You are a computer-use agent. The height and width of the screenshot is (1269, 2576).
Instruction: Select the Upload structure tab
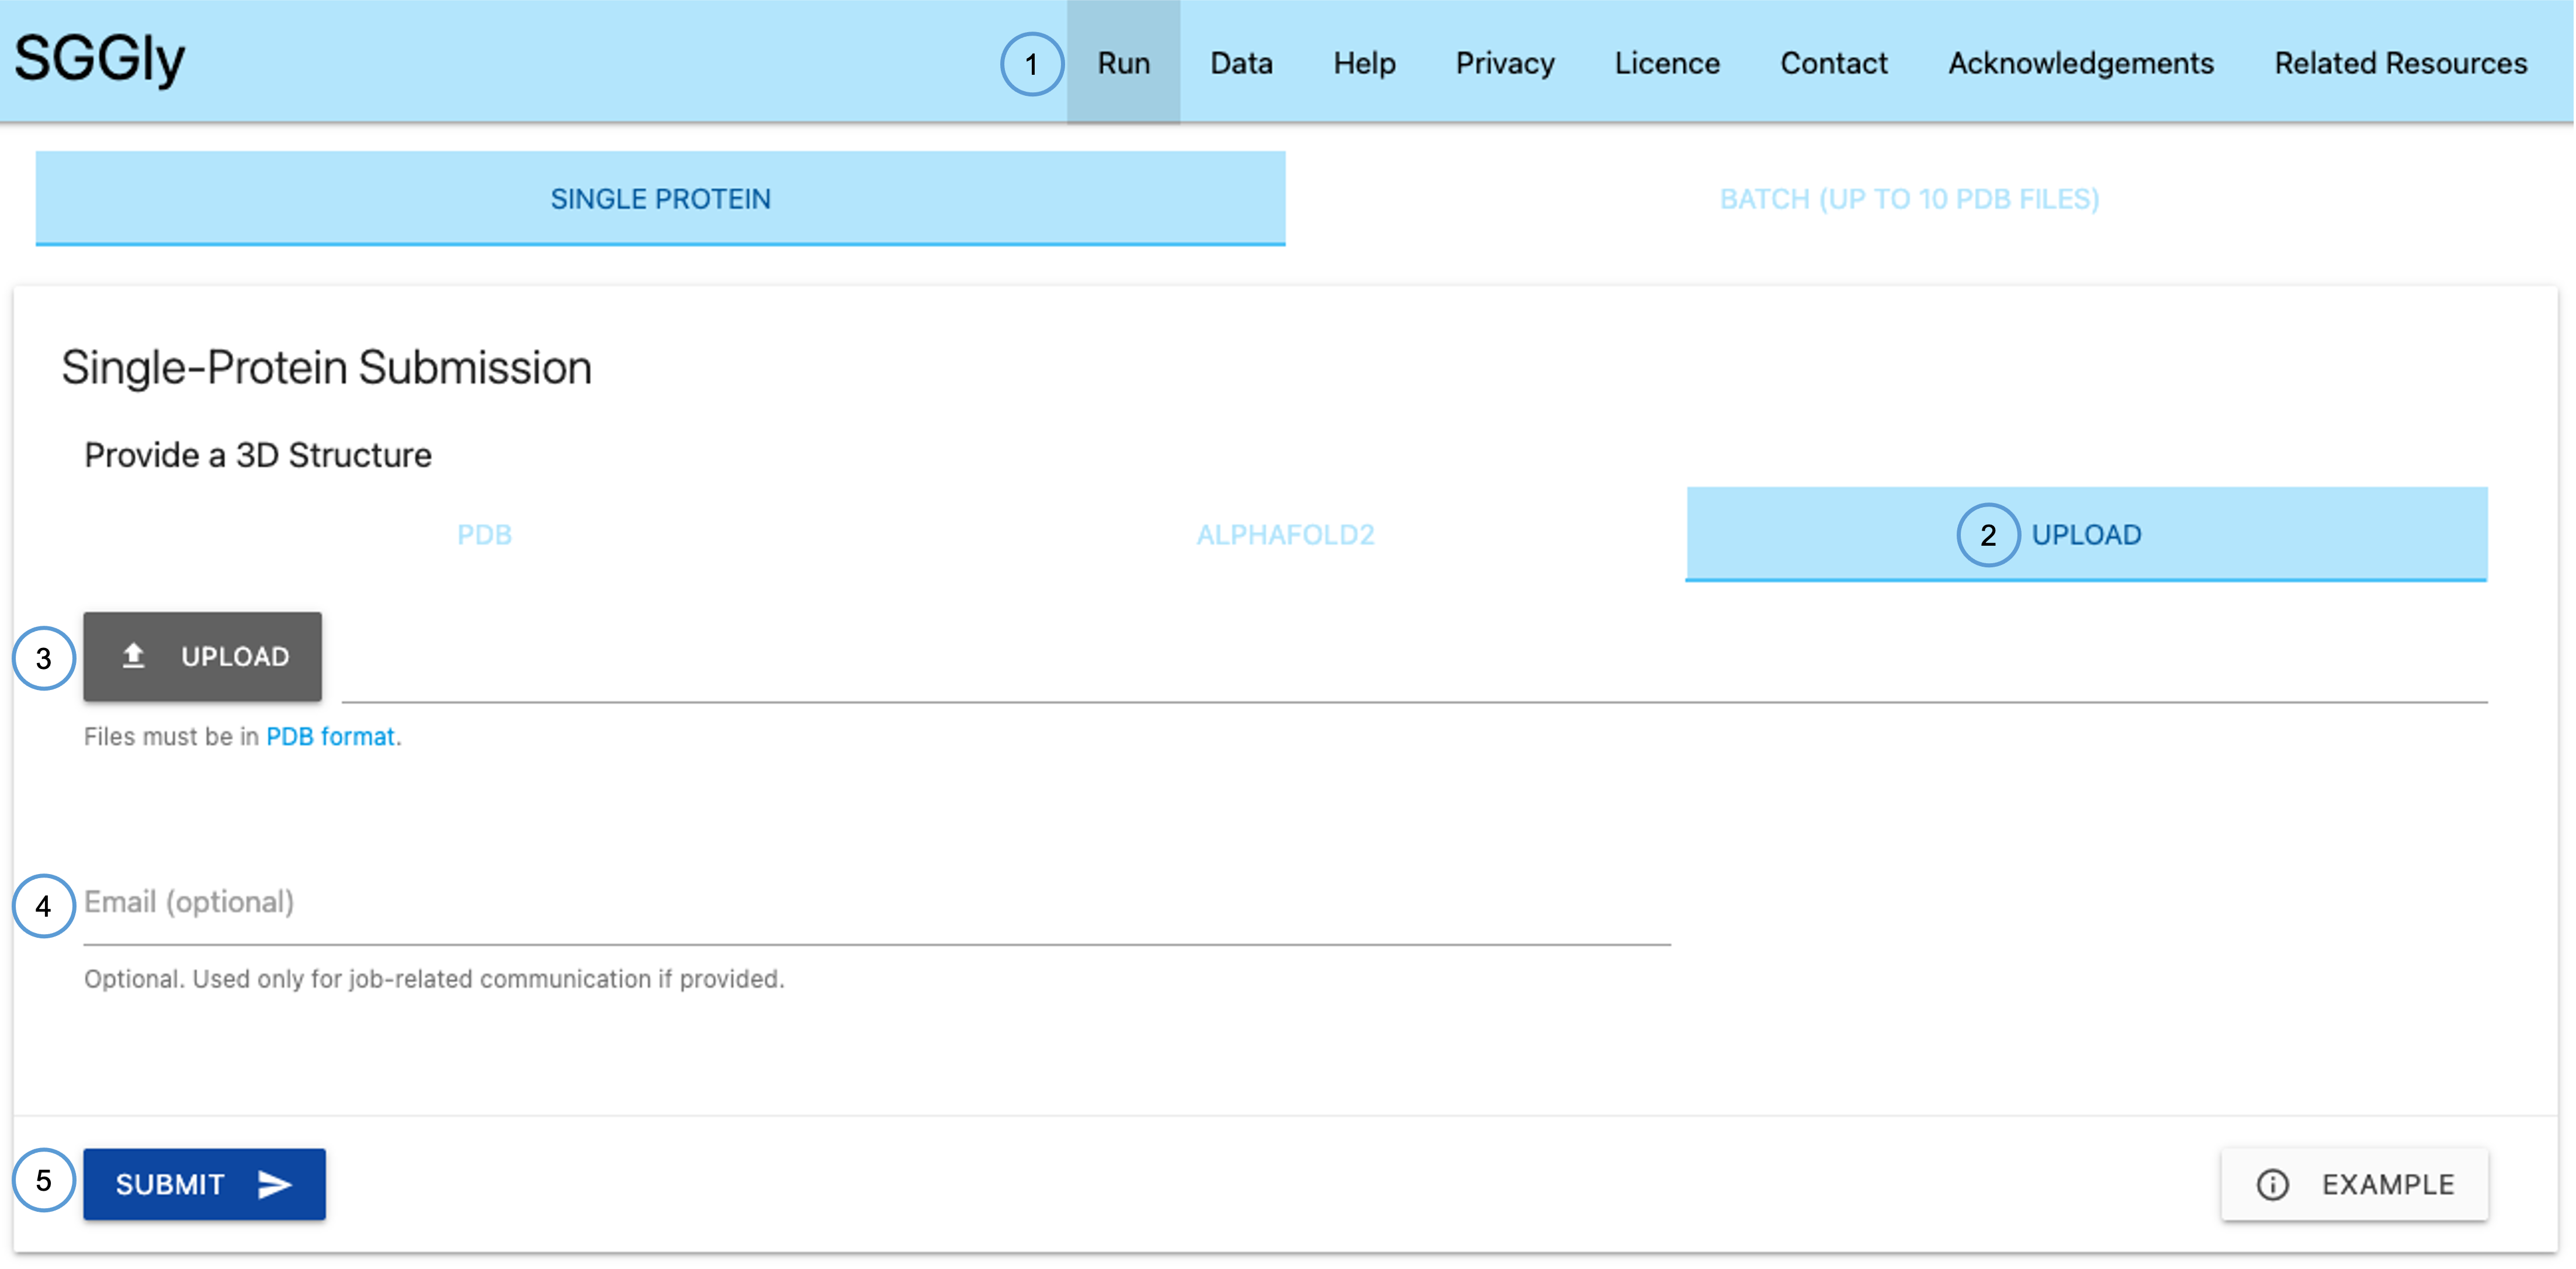point(2086,534)
